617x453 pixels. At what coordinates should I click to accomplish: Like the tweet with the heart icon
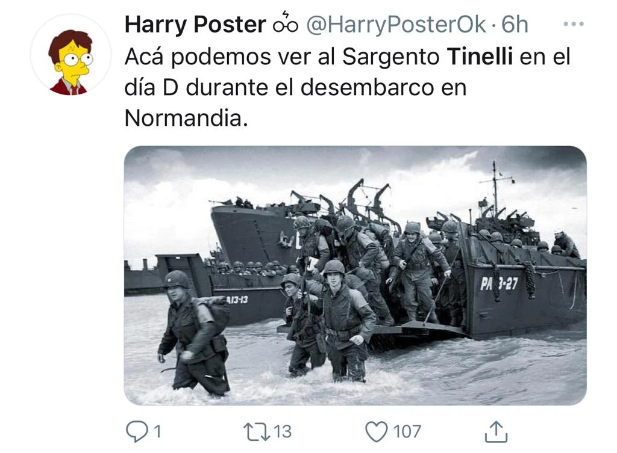point(377,431)
